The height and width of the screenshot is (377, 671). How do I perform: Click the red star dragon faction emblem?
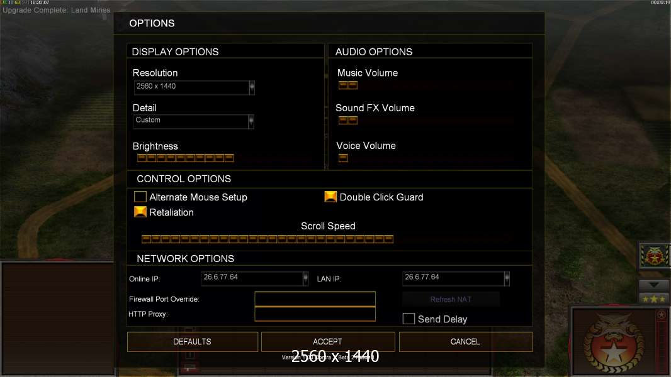(614, 344)
